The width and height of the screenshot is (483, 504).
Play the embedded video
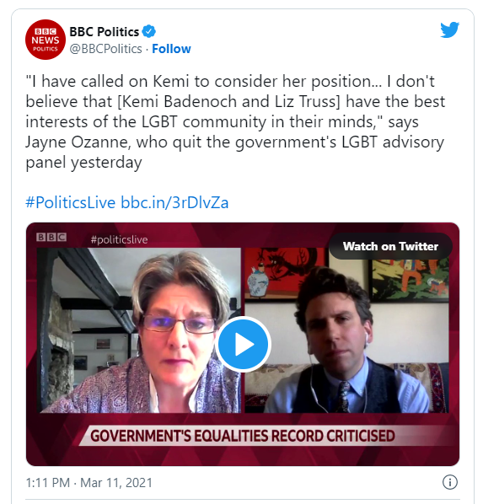243,344
